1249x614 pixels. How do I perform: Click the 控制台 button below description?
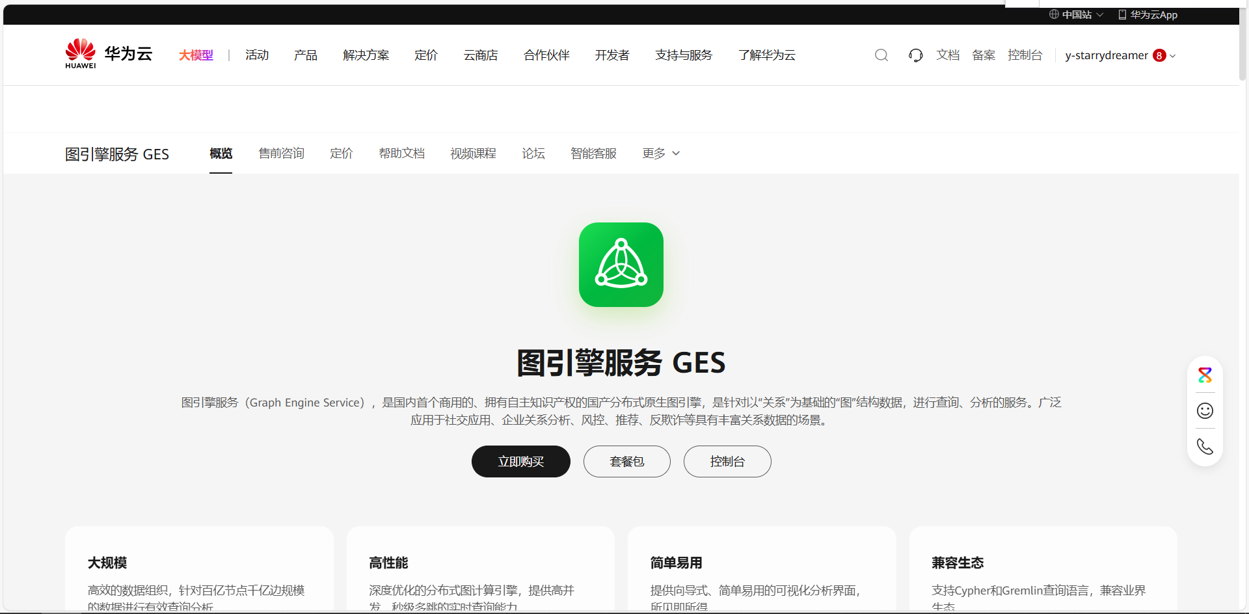coord(727,461)
